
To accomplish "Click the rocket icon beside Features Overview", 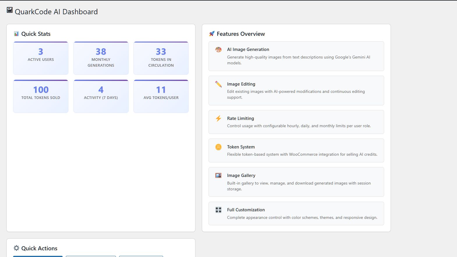I will pos(212,34).
